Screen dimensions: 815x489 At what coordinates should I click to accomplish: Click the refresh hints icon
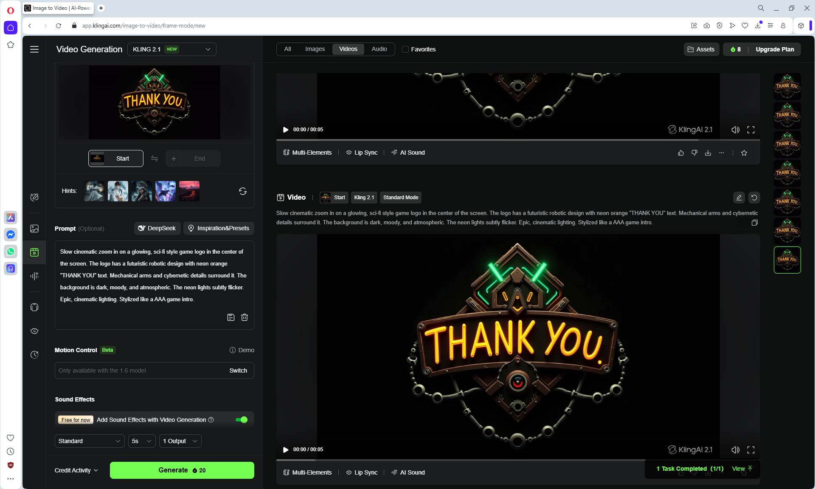(242, 191)
